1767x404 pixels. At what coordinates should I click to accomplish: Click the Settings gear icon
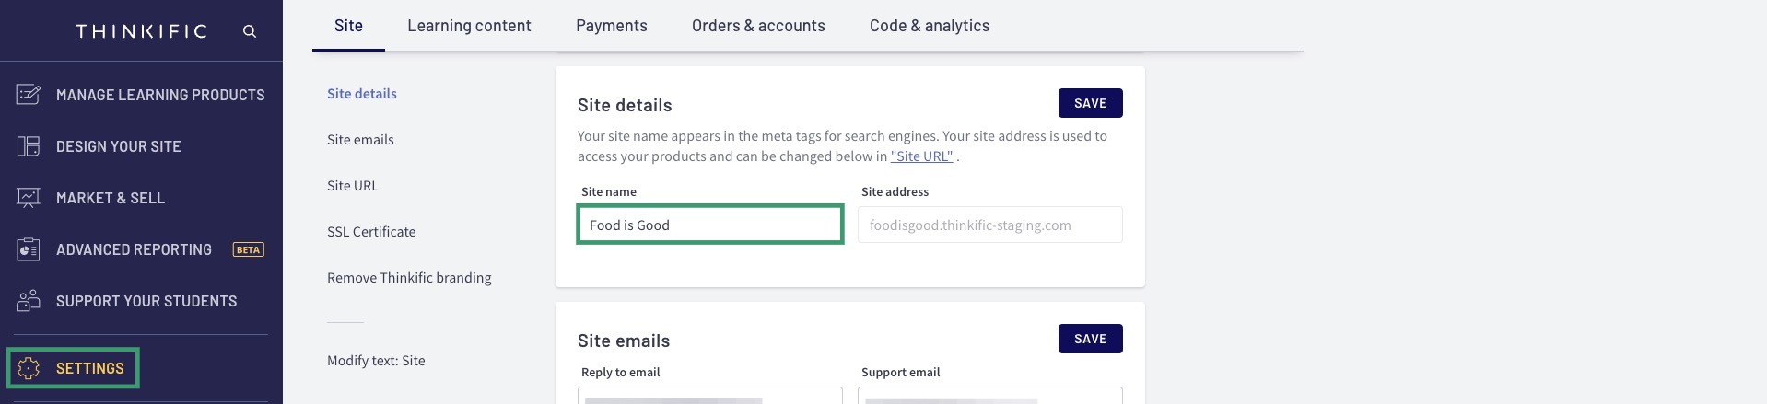click(29, 368)
